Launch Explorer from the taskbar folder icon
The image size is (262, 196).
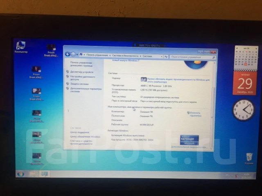click(x=33, y=174)
